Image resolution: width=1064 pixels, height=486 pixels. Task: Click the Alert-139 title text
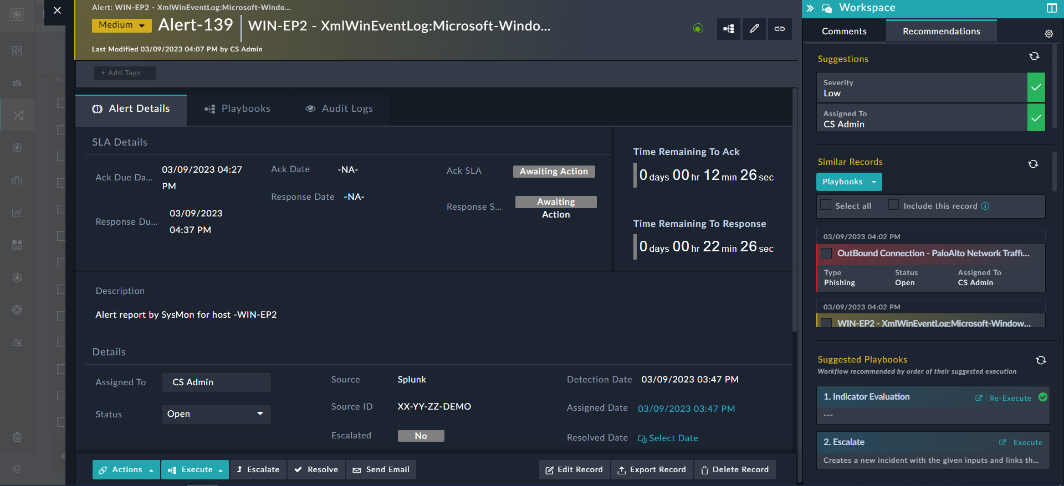click(x=196, y=25)
